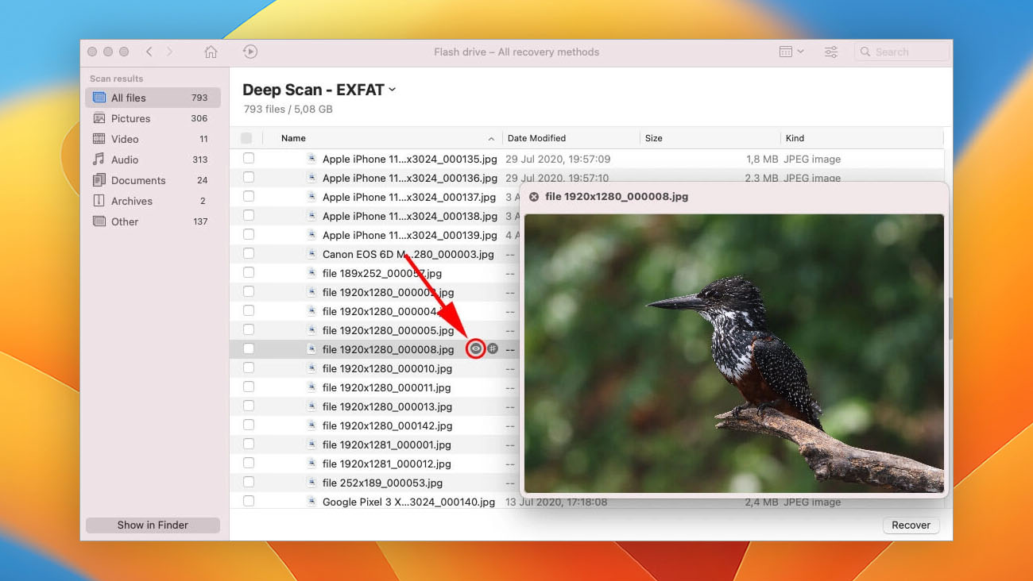Viewport: 1033px width, 581px height.
Task: Check the box for Apple iPhone 11...x3024_000139.jpg
Action: 249,234
